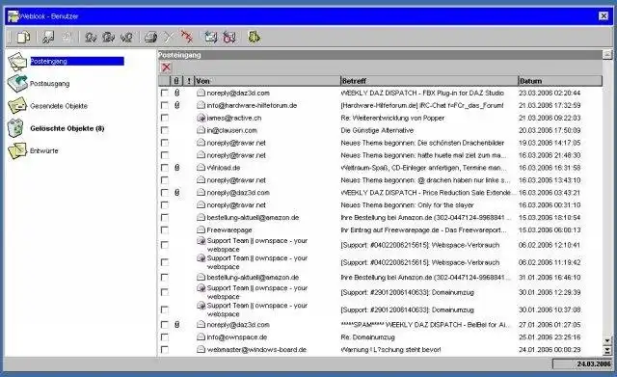Image resolution: width=617 pixels, height=377 pixels.
Task: Open the address book toolbar icon
Action: pos(48,38)
